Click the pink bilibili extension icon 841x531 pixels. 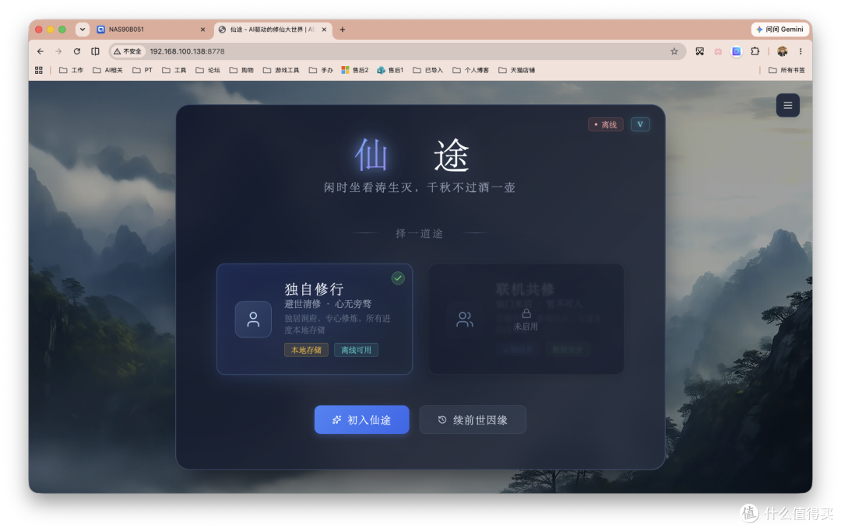coord(718,51)
